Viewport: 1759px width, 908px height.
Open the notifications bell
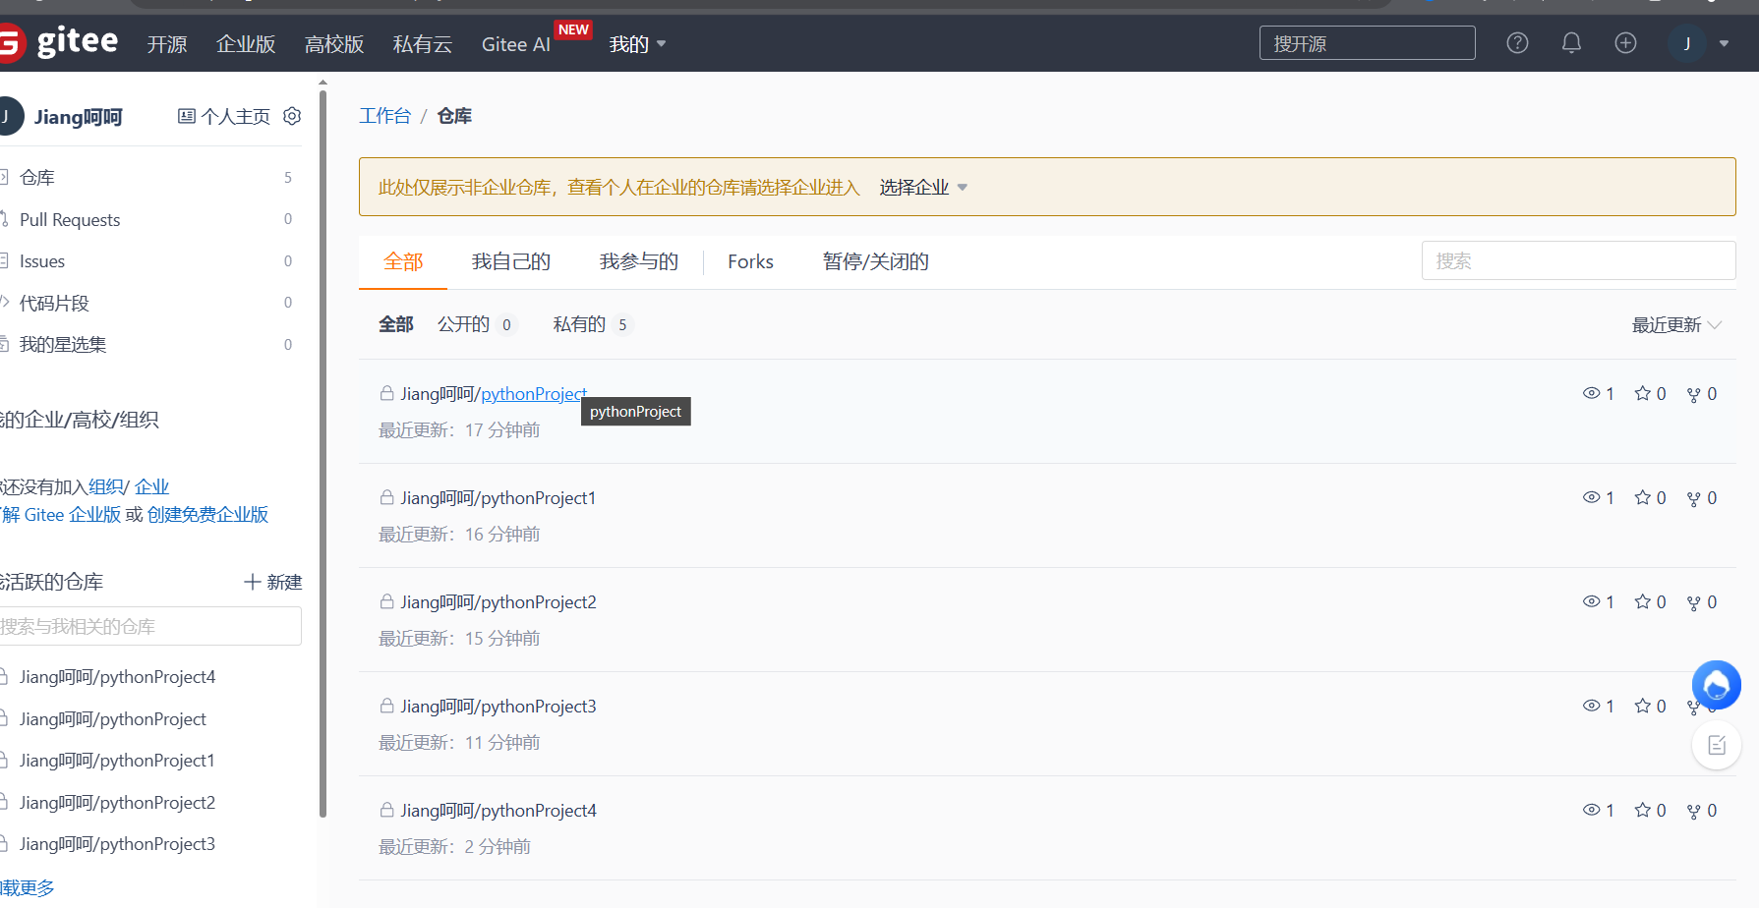pos(1571,43)
